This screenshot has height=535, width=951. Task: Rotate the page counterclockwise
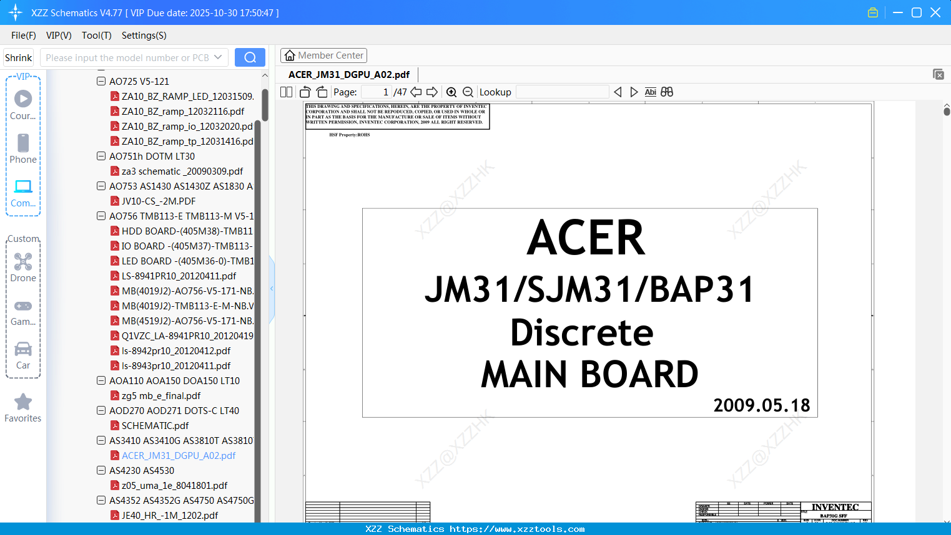click(305, 92)
